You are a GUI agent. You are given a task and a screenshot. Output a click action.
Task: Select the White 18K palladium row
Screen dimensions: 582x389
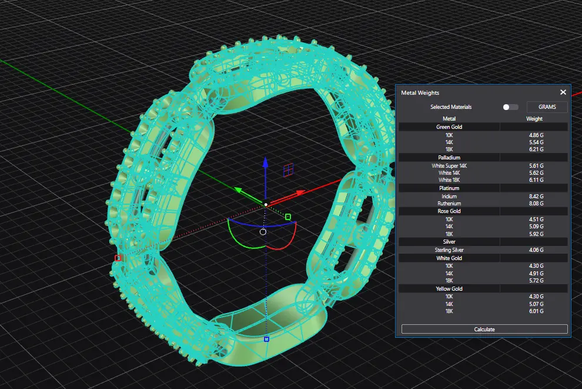click(x=483, y=180)
